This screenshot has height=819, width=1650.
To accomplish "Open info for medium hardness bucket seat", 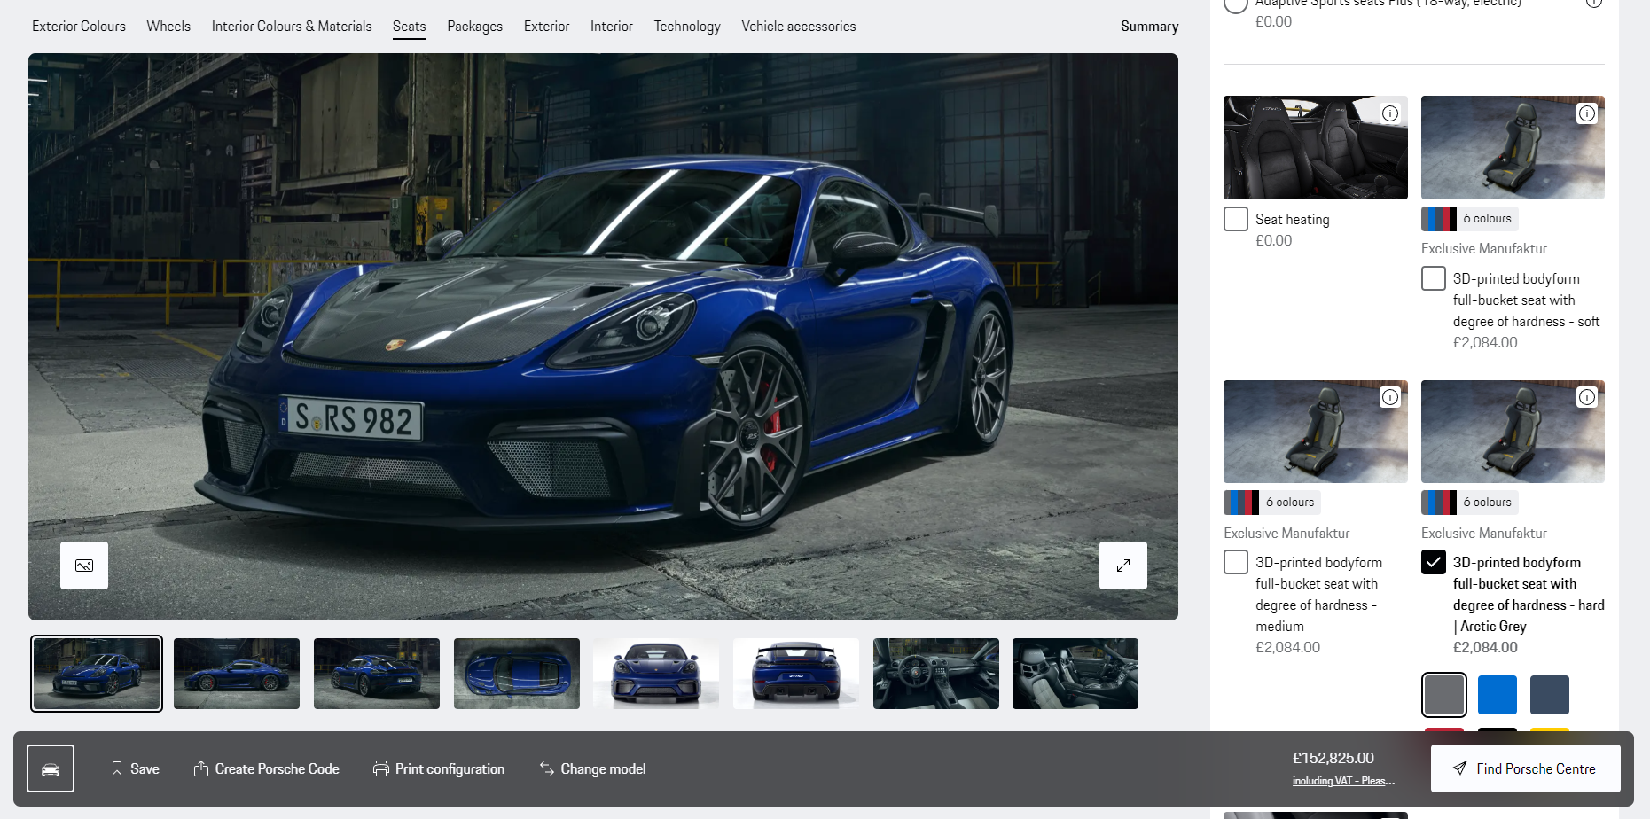I will tap(1390, 397).
